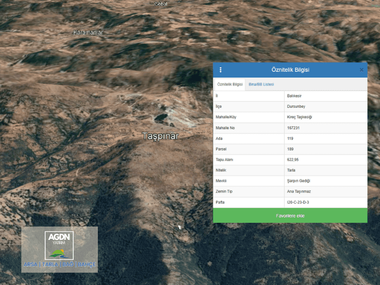Viewport: 380px width, 285px height.
Task: Click the Parsel value 189
Action: 290,149
